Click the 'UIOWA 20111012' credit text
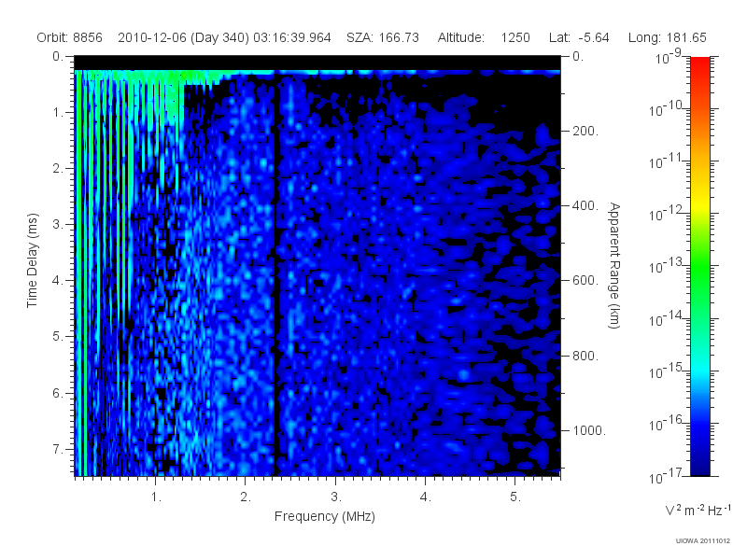Screen dimensions: 747x560 point(703,541)
